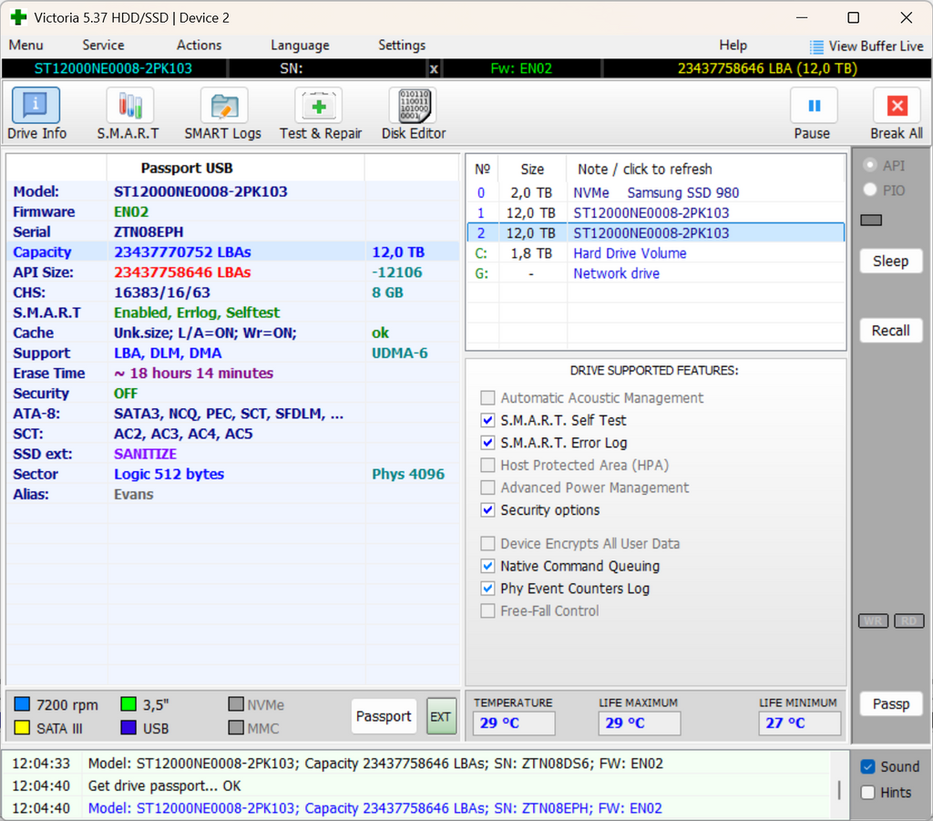
Task: Click the 7200 rpm blue indicator square
Action: pyautogui.click(x=22, y=704)
